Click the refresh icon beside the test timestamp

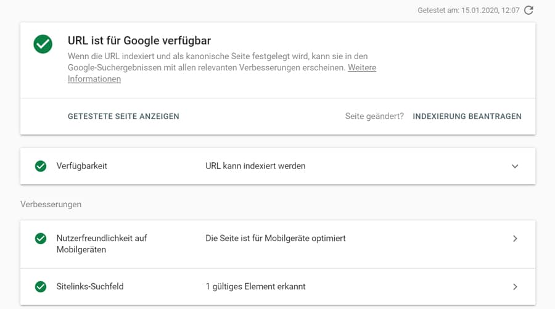tap(528, 10)
